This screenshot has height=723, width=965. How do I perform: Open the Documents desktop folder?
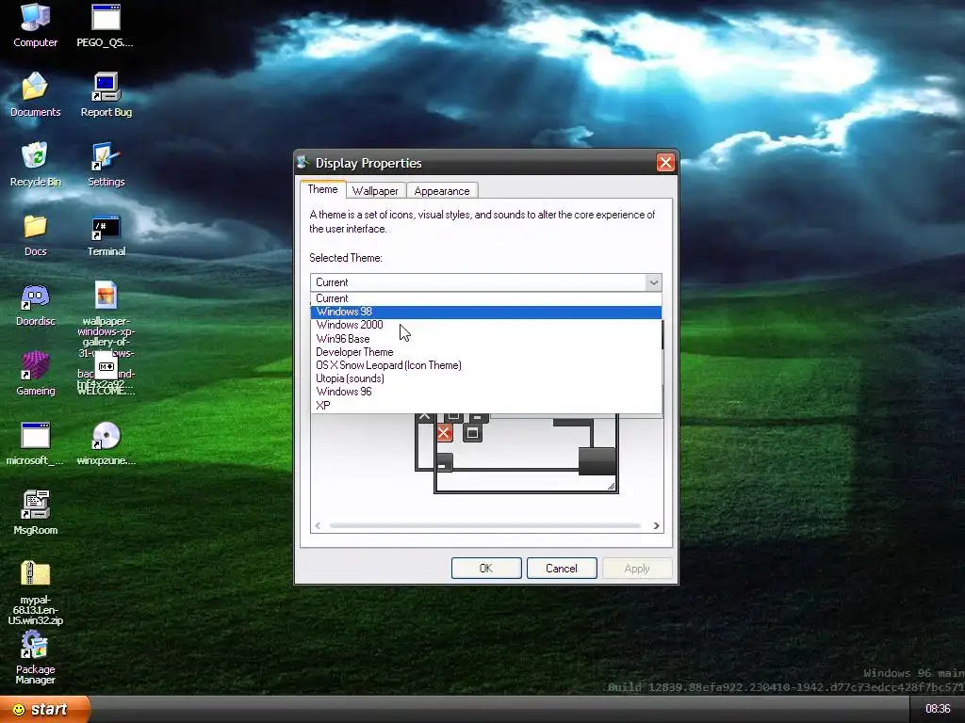pyautogui.click(x=35, y=95)
